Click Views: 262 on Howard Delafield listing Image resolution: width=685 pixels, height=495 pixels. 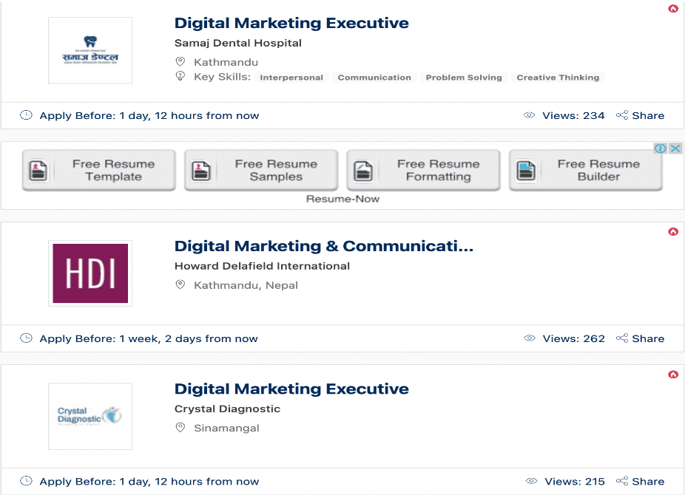[574, 338]
